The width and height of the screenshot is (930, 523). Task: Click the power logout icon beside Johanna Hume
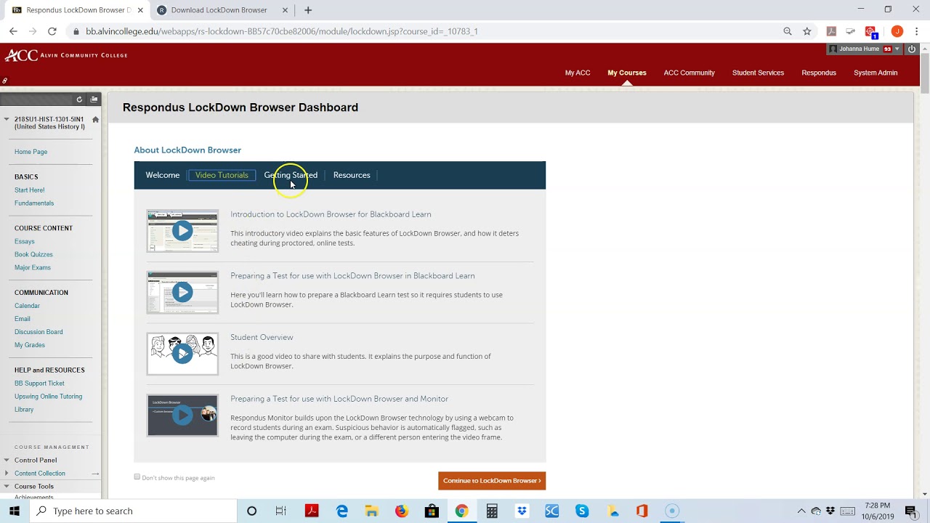point(912,49)
